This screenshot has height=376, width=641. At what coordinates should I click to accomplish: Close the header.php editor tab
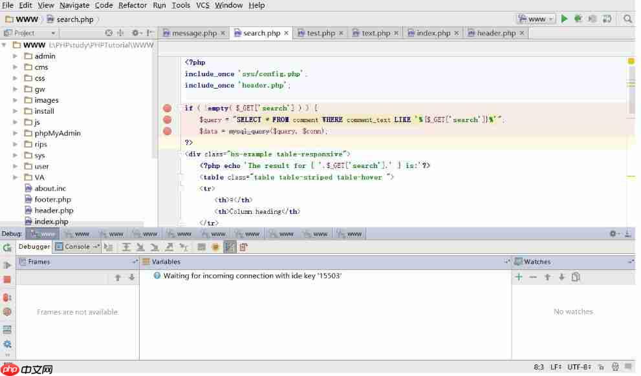521,33
